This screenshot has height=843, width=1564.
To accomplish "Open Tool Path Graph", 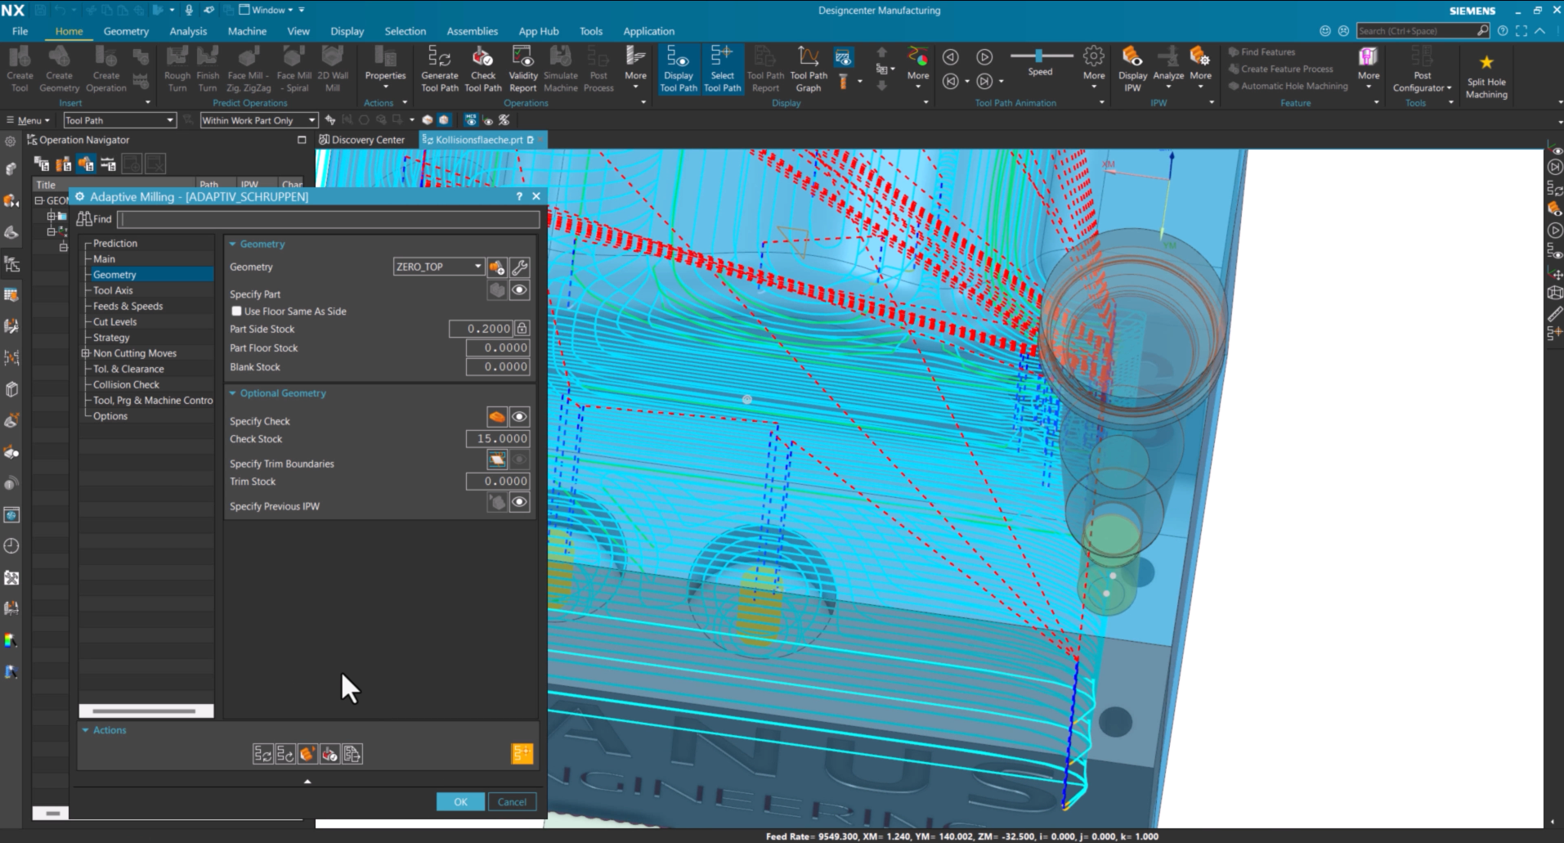I will coord(808,69).
